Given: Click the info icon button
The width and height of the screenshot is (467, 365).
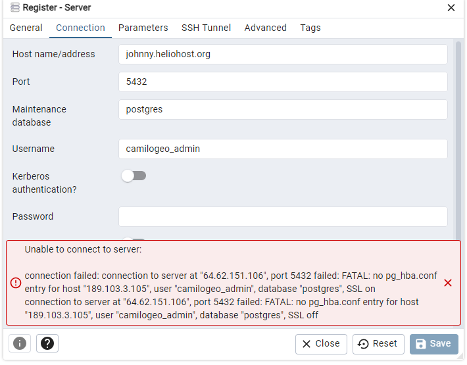Looking at the screenshot, I should point(20,343).
